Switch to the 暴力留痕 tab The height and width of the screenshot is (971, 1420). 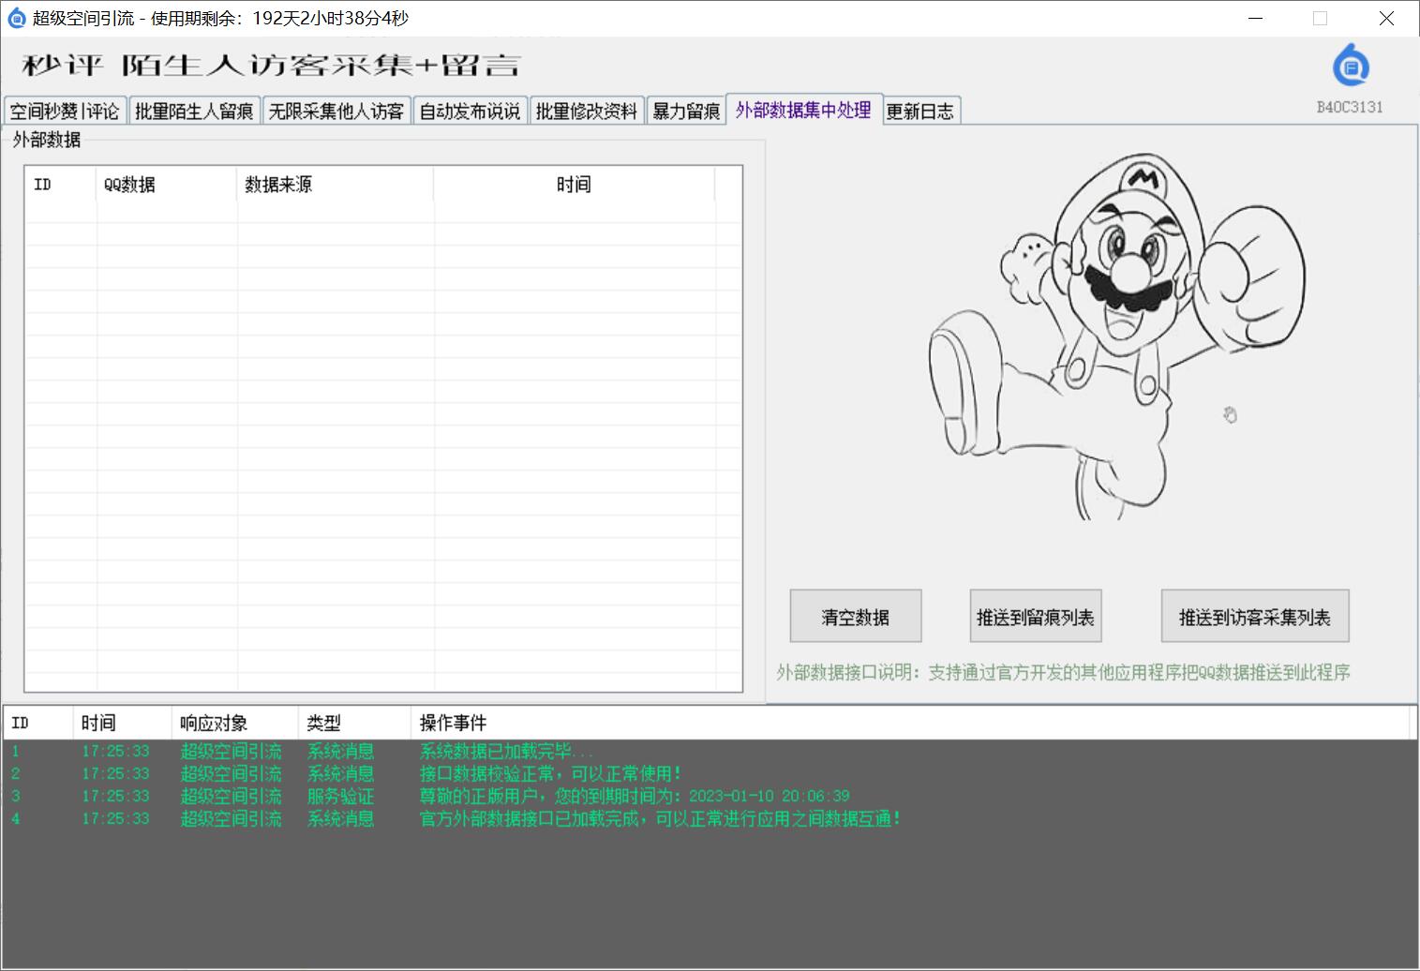click(686, 112)
